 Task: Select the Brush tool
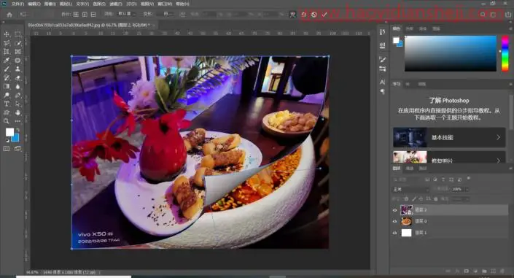point(7,69)
